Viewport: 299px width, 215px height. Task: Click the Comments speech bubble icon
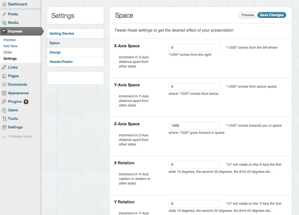tap(4, 85)
